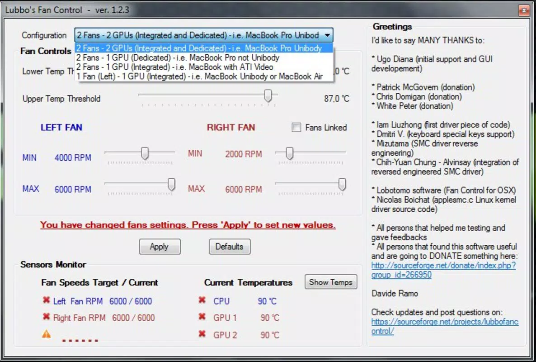Click the Upper Temp Threshold label

pyautogui.click(x=61, y=99)
